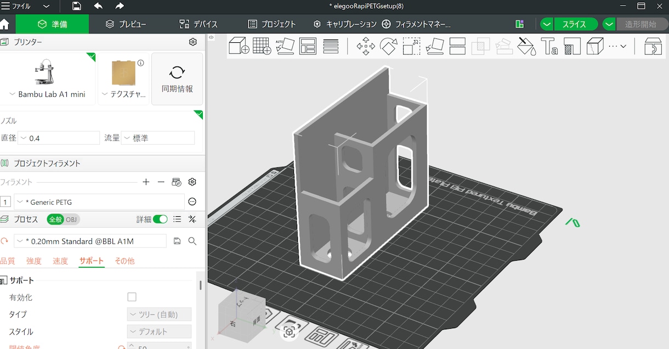Enable support 有効化 checkbox
The image size is (669, 349).
[x=132, y=297]
